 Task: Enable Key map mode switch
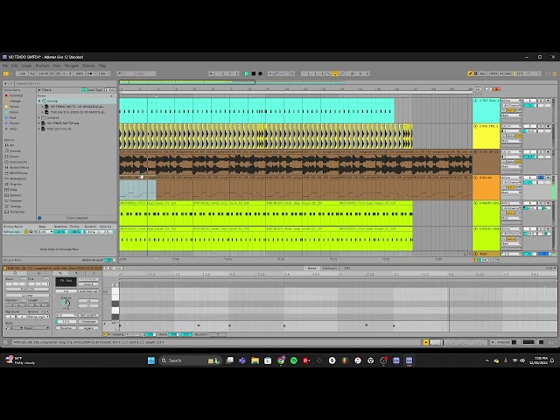tap(483, 73)
